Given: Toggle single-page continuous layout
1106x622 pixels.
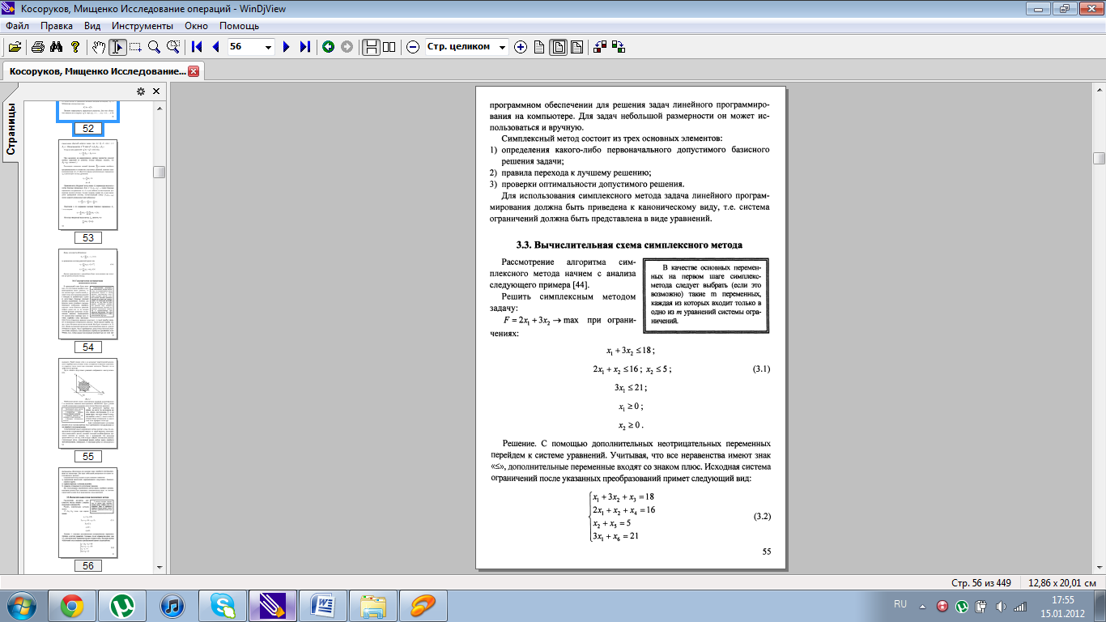Looking at the screenshot, I should [371, 47].
